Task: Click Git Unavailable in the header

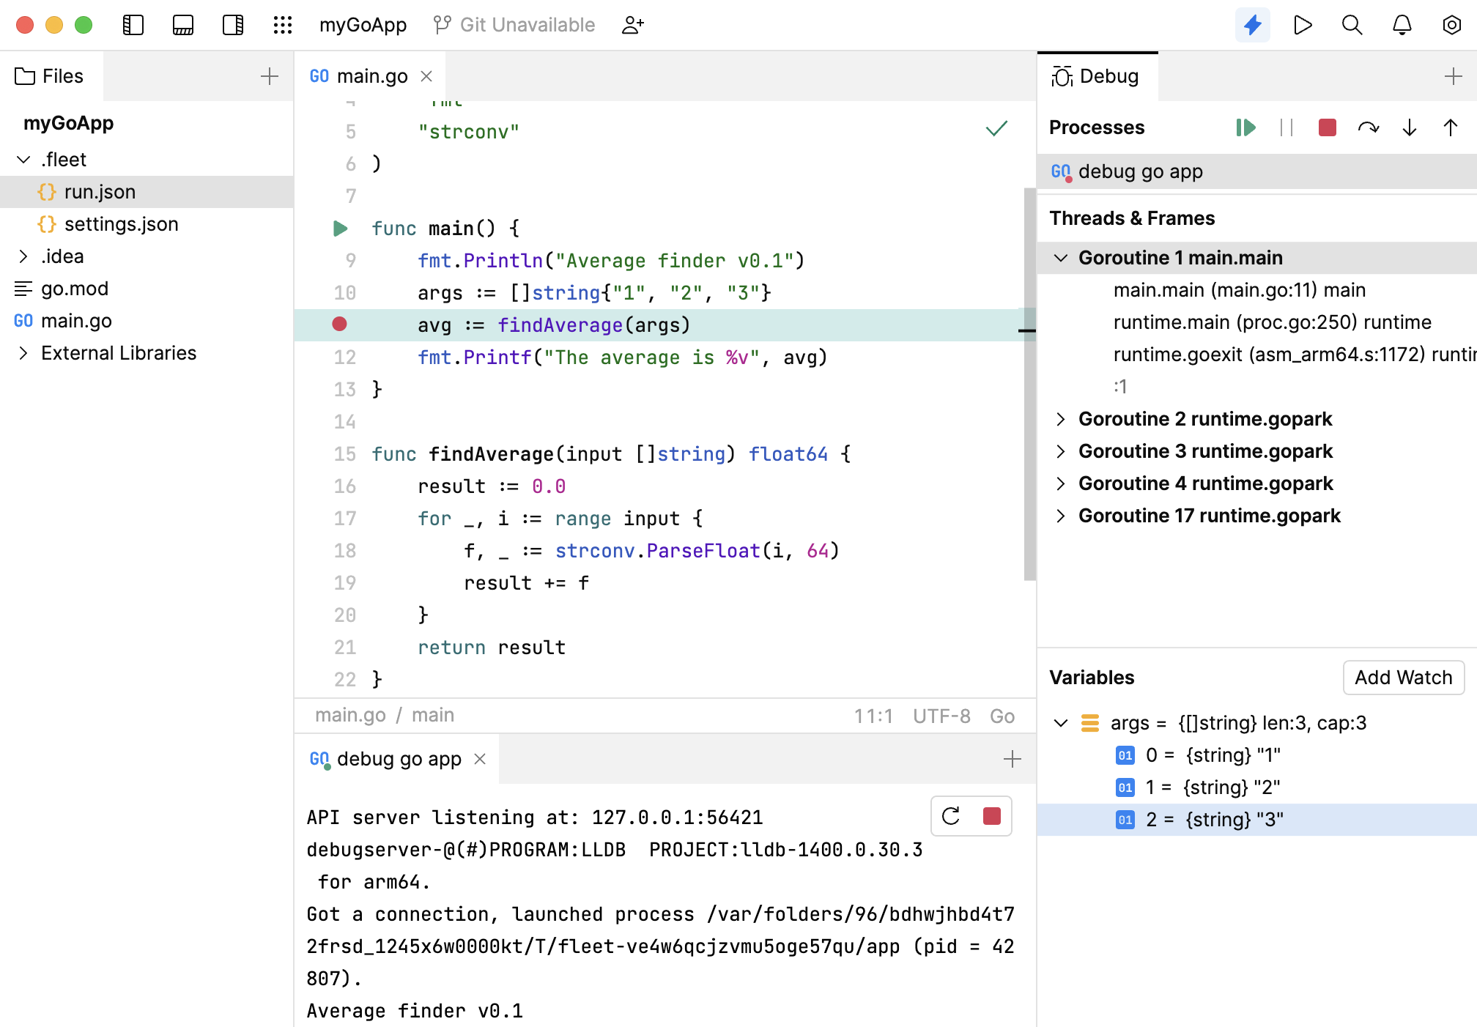Action: pos(513,24)
